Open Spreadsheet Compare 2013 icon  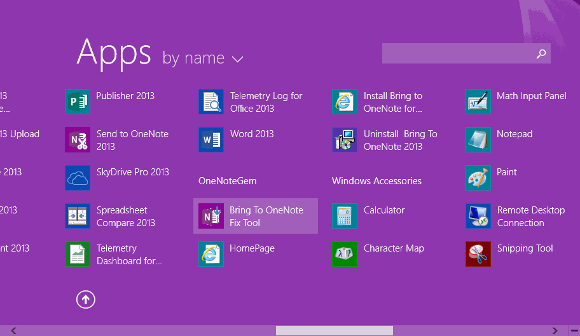point(78,216)
